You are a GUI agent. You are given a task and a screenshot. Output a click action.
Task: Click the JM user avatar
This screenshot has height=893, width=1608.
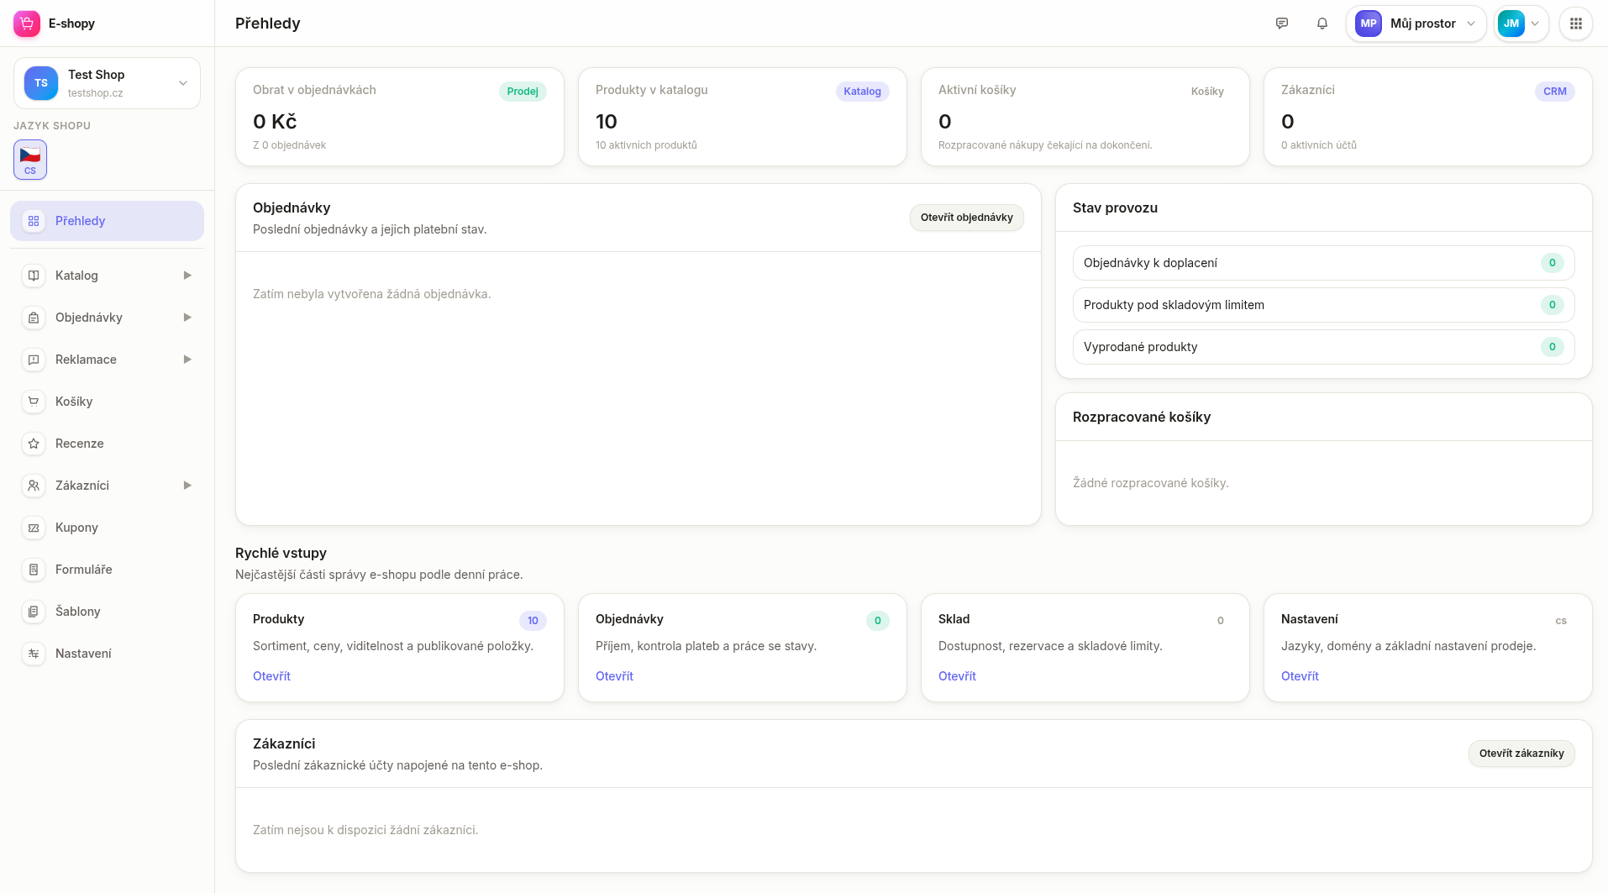tap(1511, 24)
